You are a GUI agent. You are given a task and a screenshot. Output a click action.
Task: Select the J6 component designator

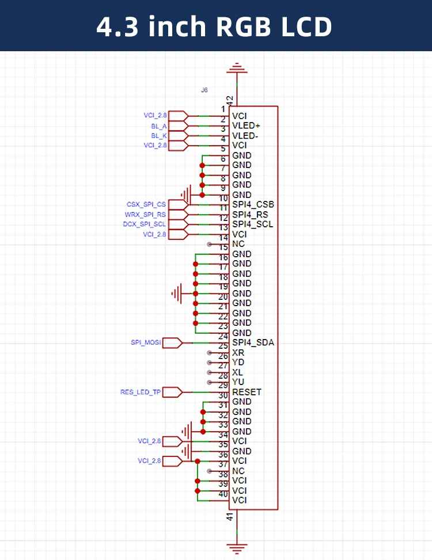pos(204,90)
